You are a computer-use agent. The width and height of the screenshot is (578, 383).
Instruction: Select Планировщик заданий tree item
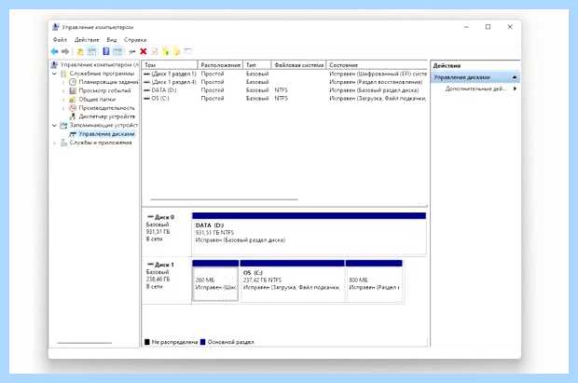click(108, 82)
